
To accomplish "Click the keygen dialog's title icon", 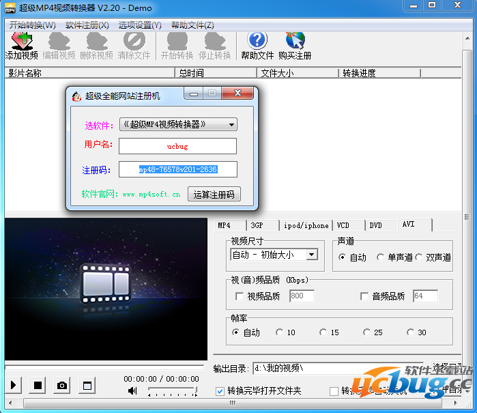I will 76,96.
